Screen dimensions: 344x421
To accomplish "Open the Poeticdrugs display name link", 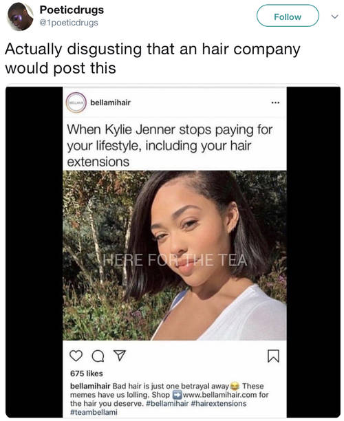I will [x=72, y=10].
